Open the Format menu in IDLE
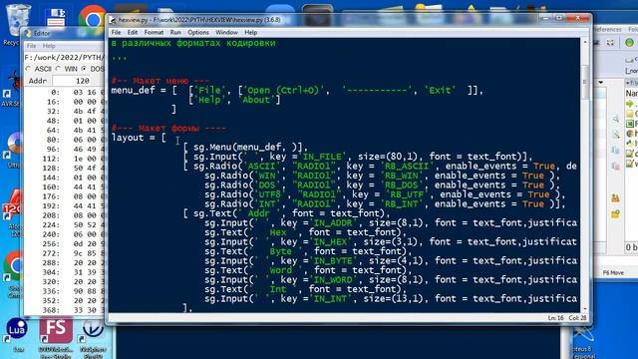The width and height of the screenshot is (638, 359). coord(154,33)
